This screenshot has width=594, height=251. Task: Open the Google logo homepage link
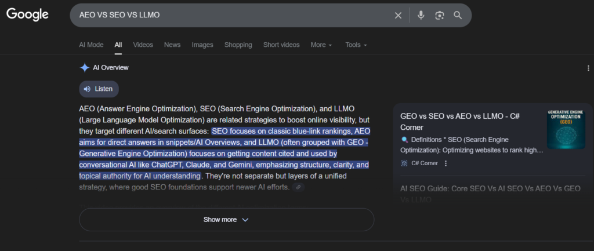[27, 14]
